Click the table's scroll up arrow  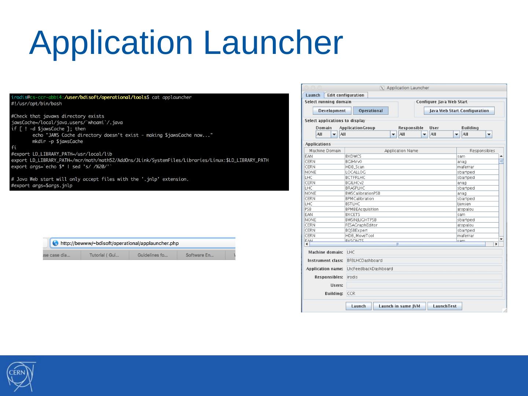501,157
